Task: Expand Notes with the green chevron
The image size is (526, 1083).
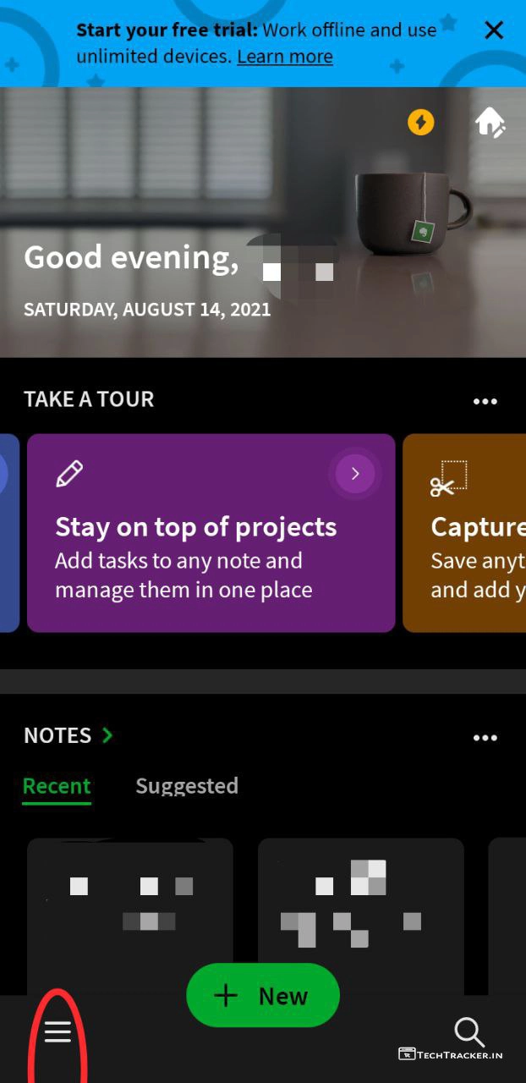Action: [x=107, y=735]
